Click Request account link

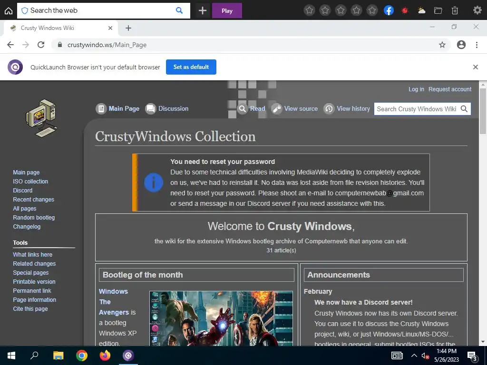450,89
